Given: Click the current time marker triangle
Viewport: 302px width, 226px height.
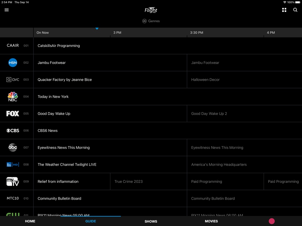Looking at the screenshot, I should point(97,29).
